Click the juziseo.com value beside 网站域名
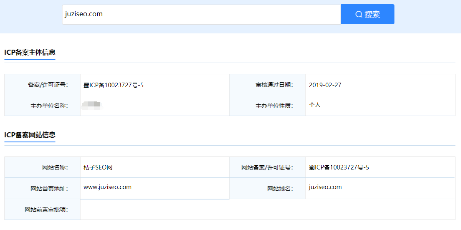The width and height of the screenshot is (461, 230). click(x=325, y=187)
